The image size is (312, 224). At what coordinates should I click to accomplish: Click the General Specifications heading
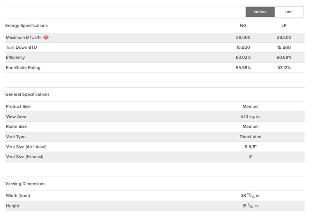(x=27, y=94)
